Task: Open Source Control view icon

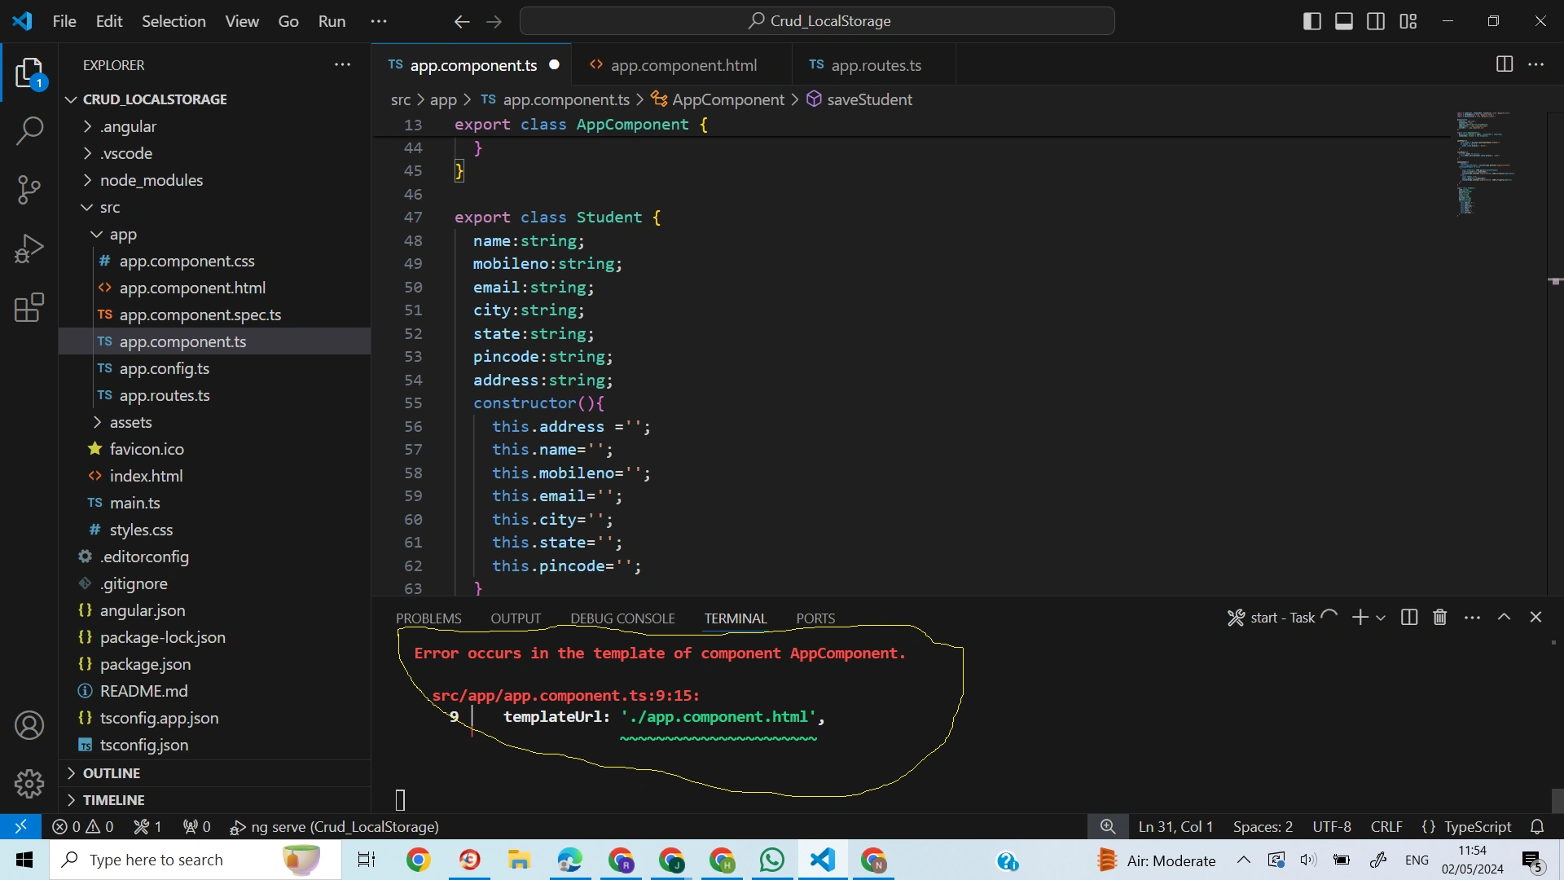Action: pos(29,190)
